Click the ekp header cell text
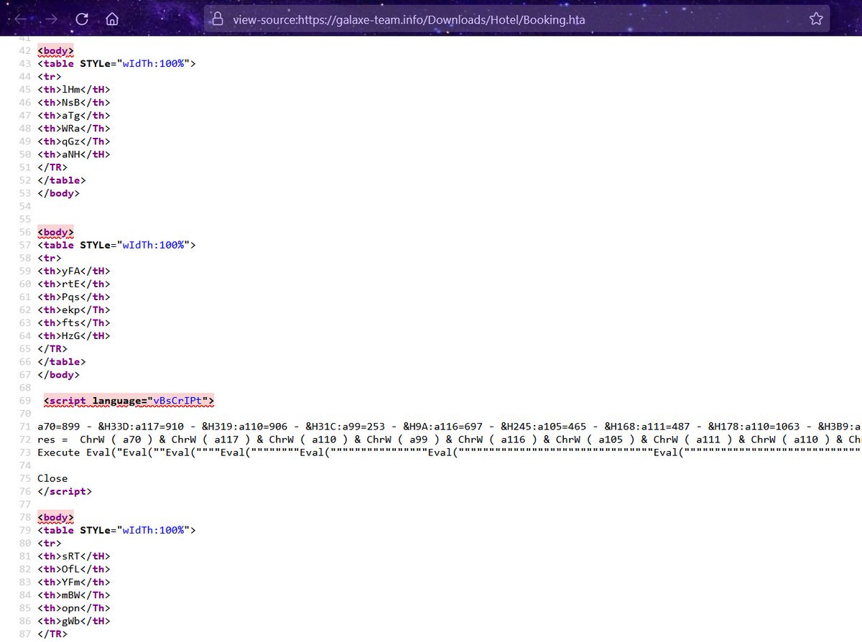This screenshot has height=642, width=862. pyautogui.click(x=71, y=310)
